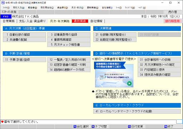Click the blue FX2 label
Viewport: 183px width, 129px height.
click(x=6, y=16)
